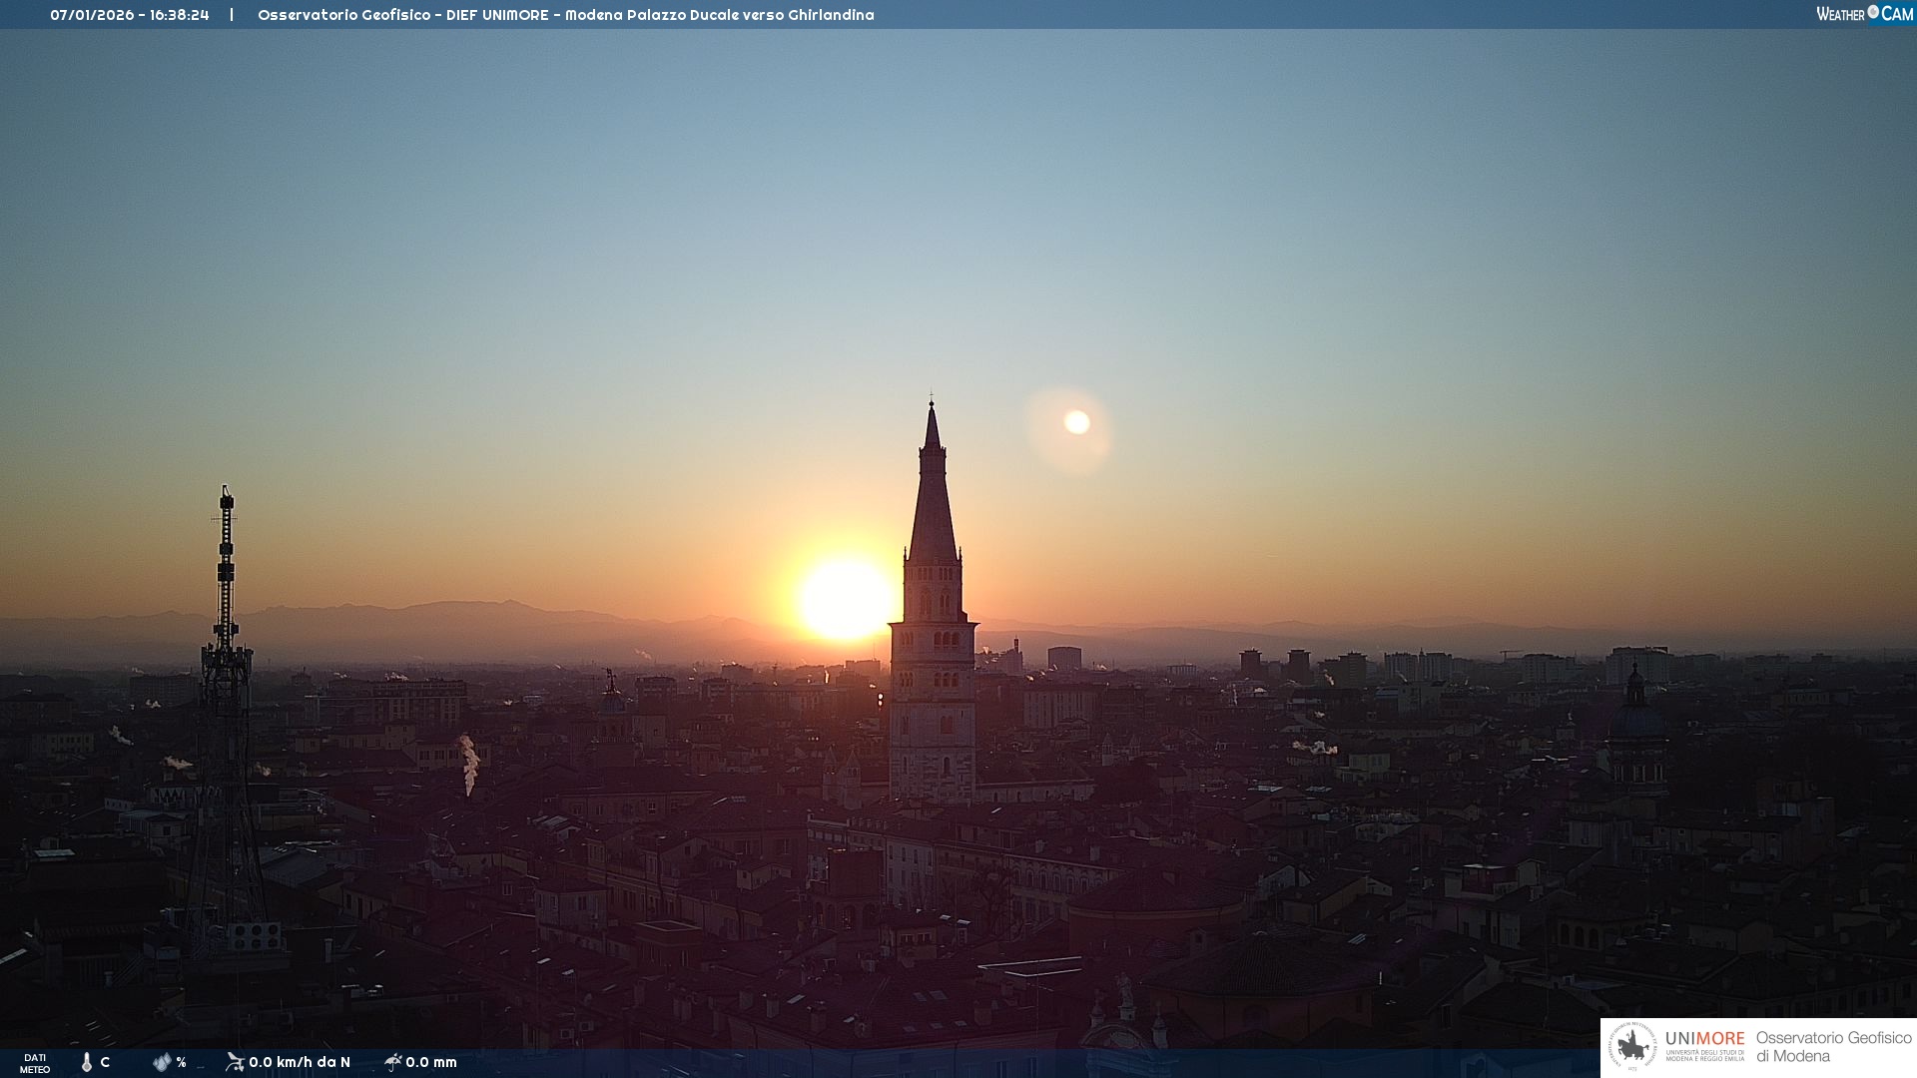Click the camera lens in WeatherCam logo
The width and height of the screenshot is (1917, 1078).
point(1873,12)
